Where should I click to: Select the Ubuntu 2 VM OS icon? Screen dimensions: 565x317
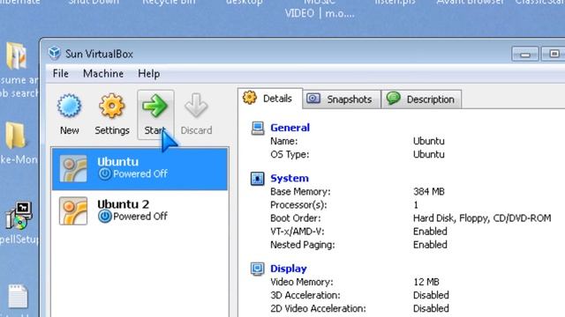[73, 211]
